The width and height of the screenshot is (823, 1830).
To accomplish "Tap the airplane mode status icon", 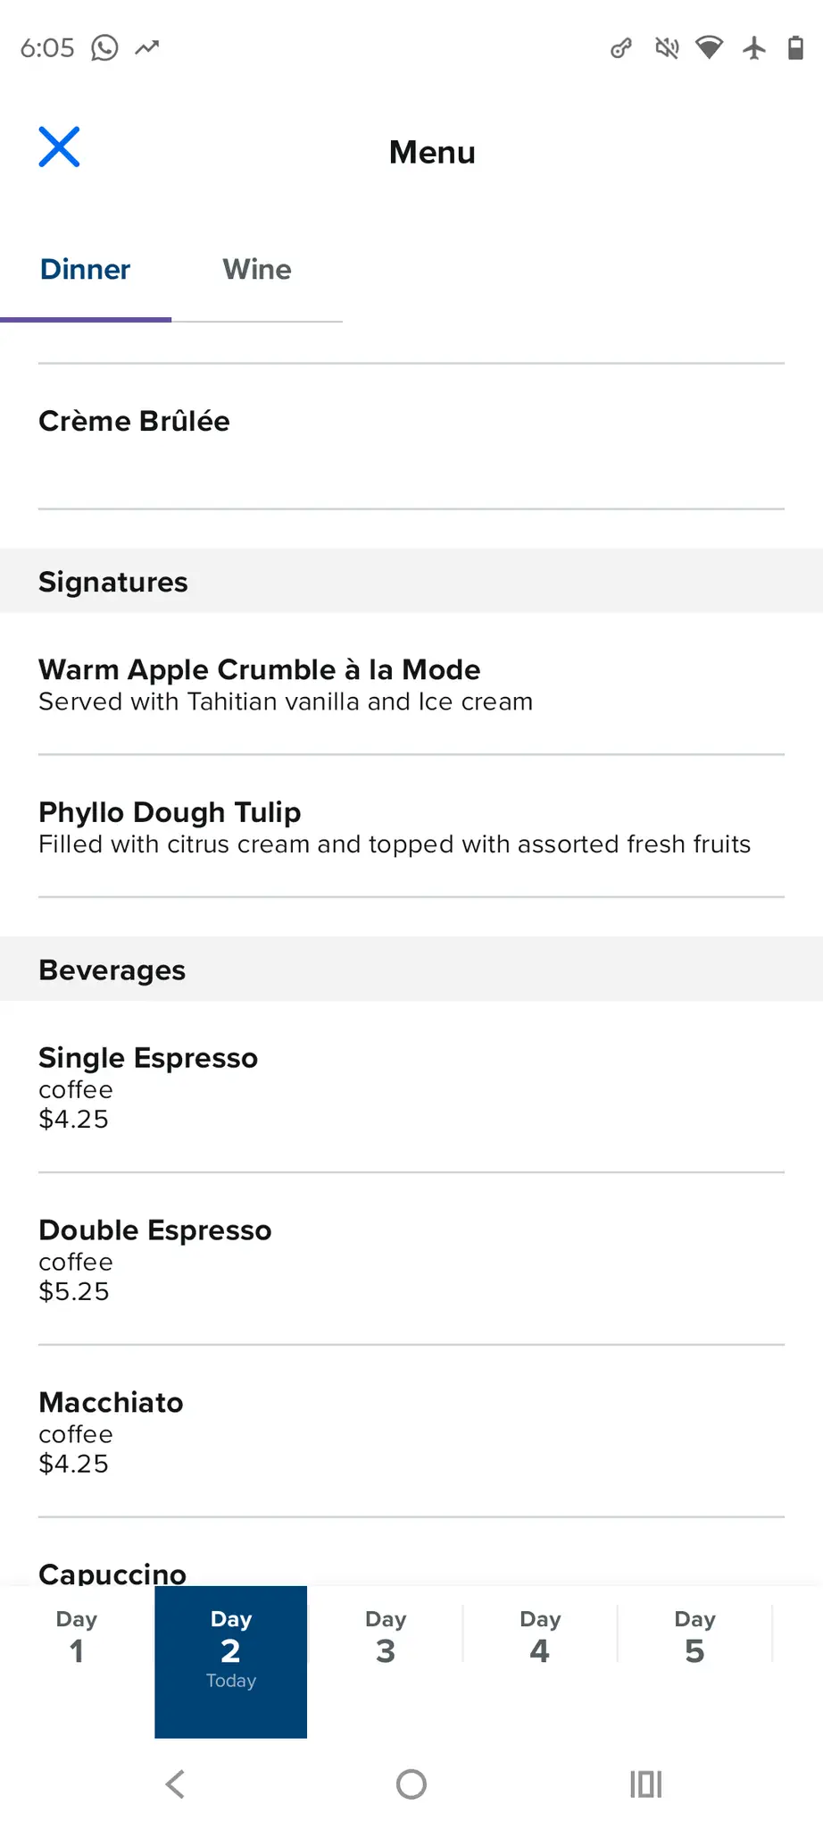I will coord(754,47).
